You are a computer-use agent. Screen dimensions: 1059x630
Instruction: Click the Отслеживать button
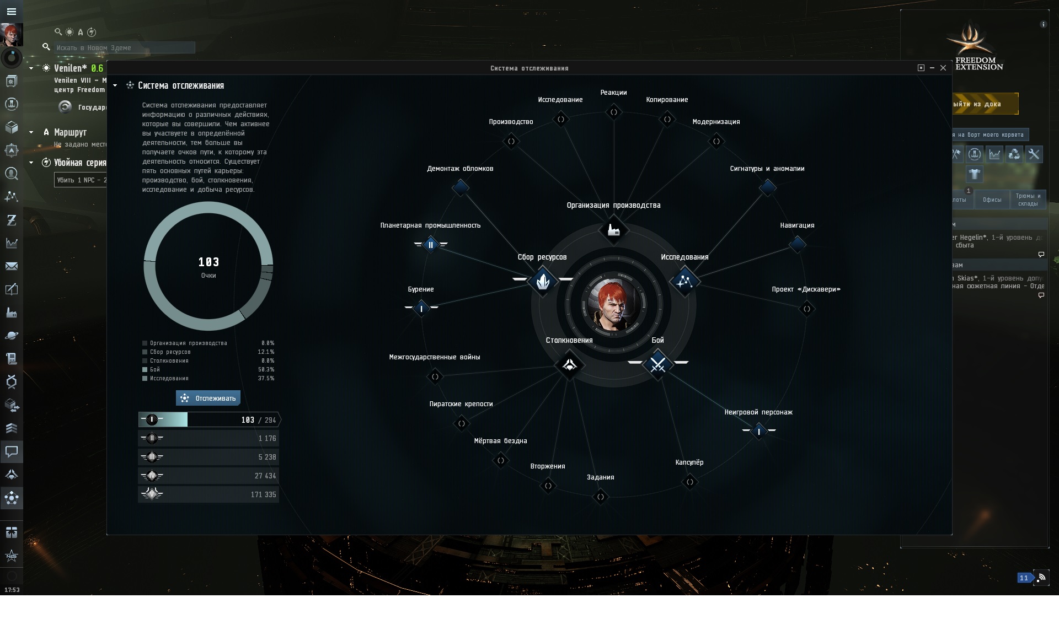pyautogui.click(x=208, y=398)
